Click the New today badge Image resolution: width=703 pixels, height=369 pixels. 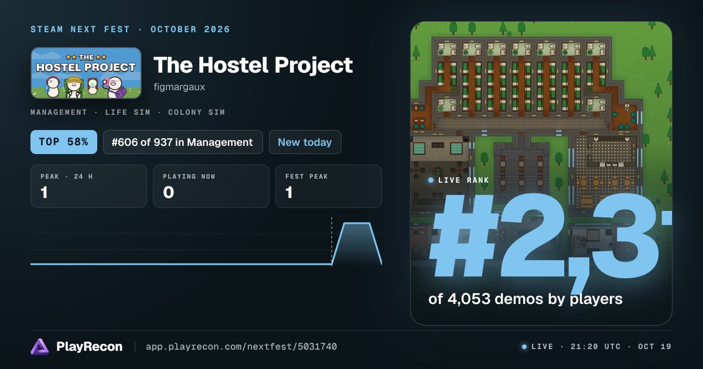click(x=305, y=142)
